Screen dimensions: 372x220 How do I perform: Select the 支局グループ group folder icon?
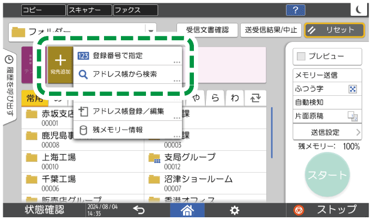tap(154, 158)
